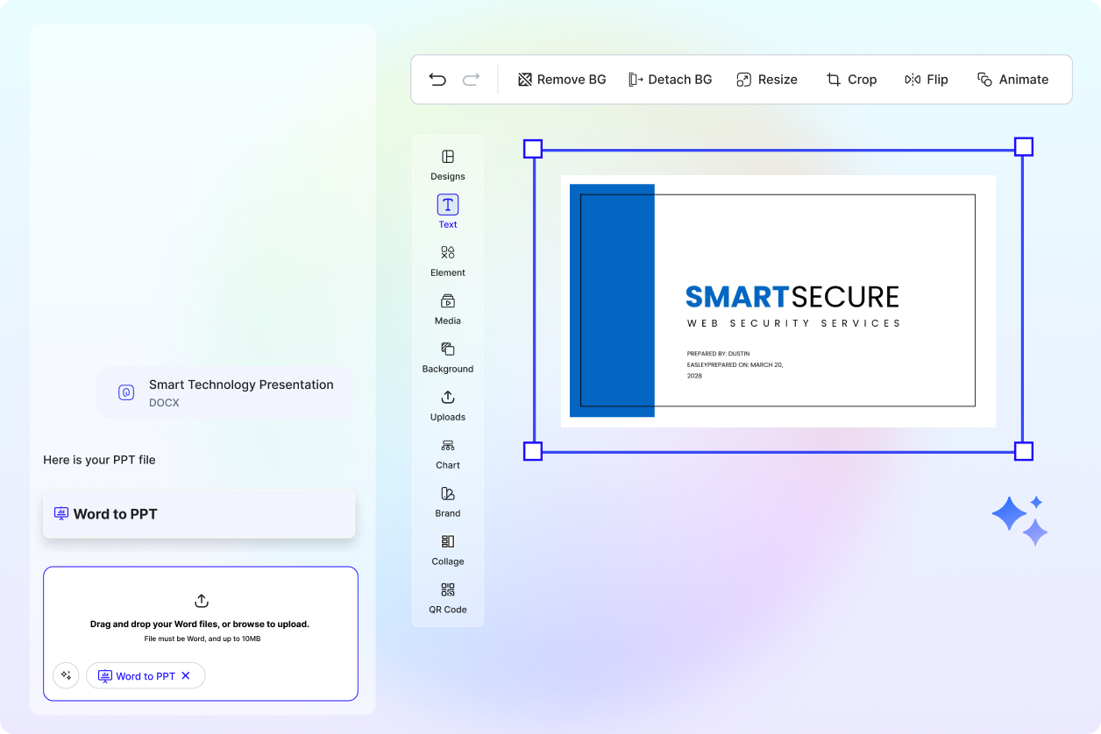The height and width of the screenshot is (734, 1101).
Task: Activate the Crop tool
Action: (851, 80)
